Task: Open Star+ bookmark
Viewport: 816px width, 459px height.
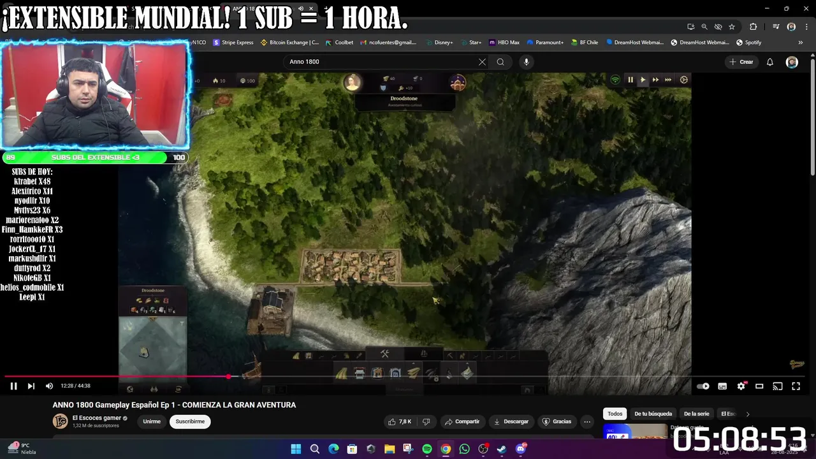Action: (x=470, y=43)
